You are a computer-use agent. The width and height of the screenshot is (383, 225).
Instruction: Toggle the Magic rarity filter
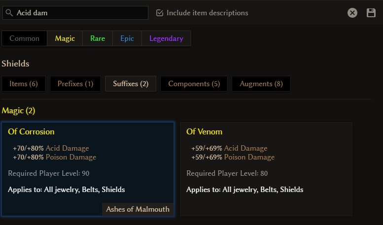[x=65, y=38]
